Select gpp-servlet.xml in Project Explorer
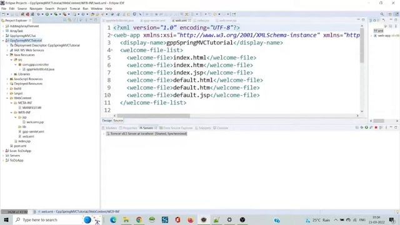 pyautogui.click(x=31, y=132)
